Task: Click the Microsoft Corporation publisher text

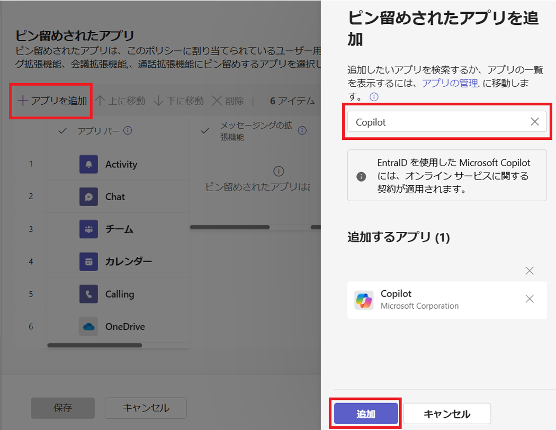Action: (x=419, y=306)
